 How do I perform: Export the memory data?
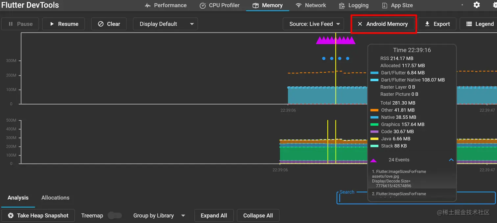[437, 24]
